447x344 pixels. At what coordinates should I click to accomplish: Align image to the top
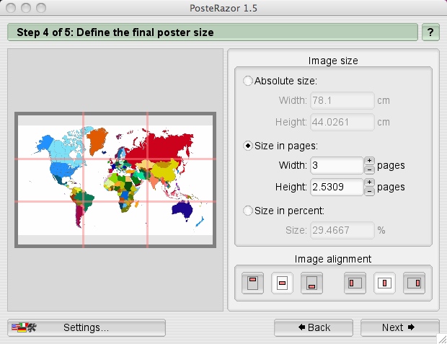coord(252,283)
